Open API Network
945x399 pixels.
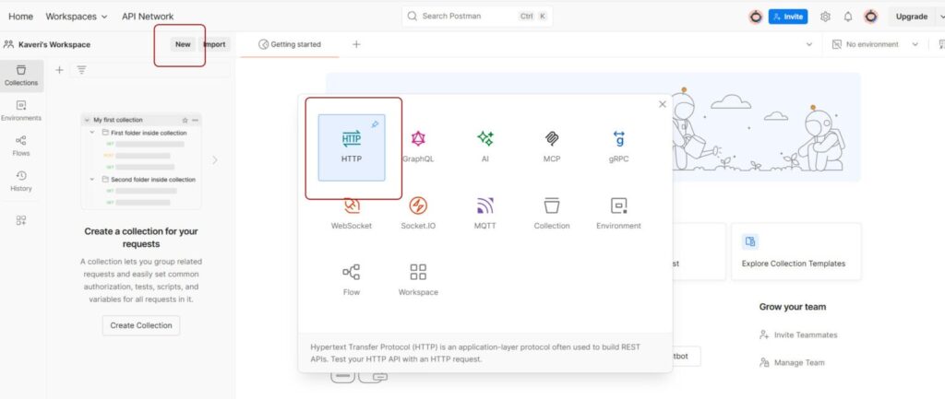point(148,17)
